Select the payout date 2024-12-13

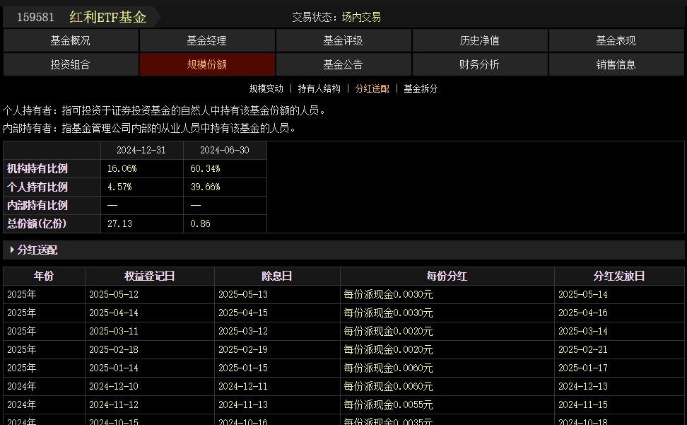[x=583, y=386]
